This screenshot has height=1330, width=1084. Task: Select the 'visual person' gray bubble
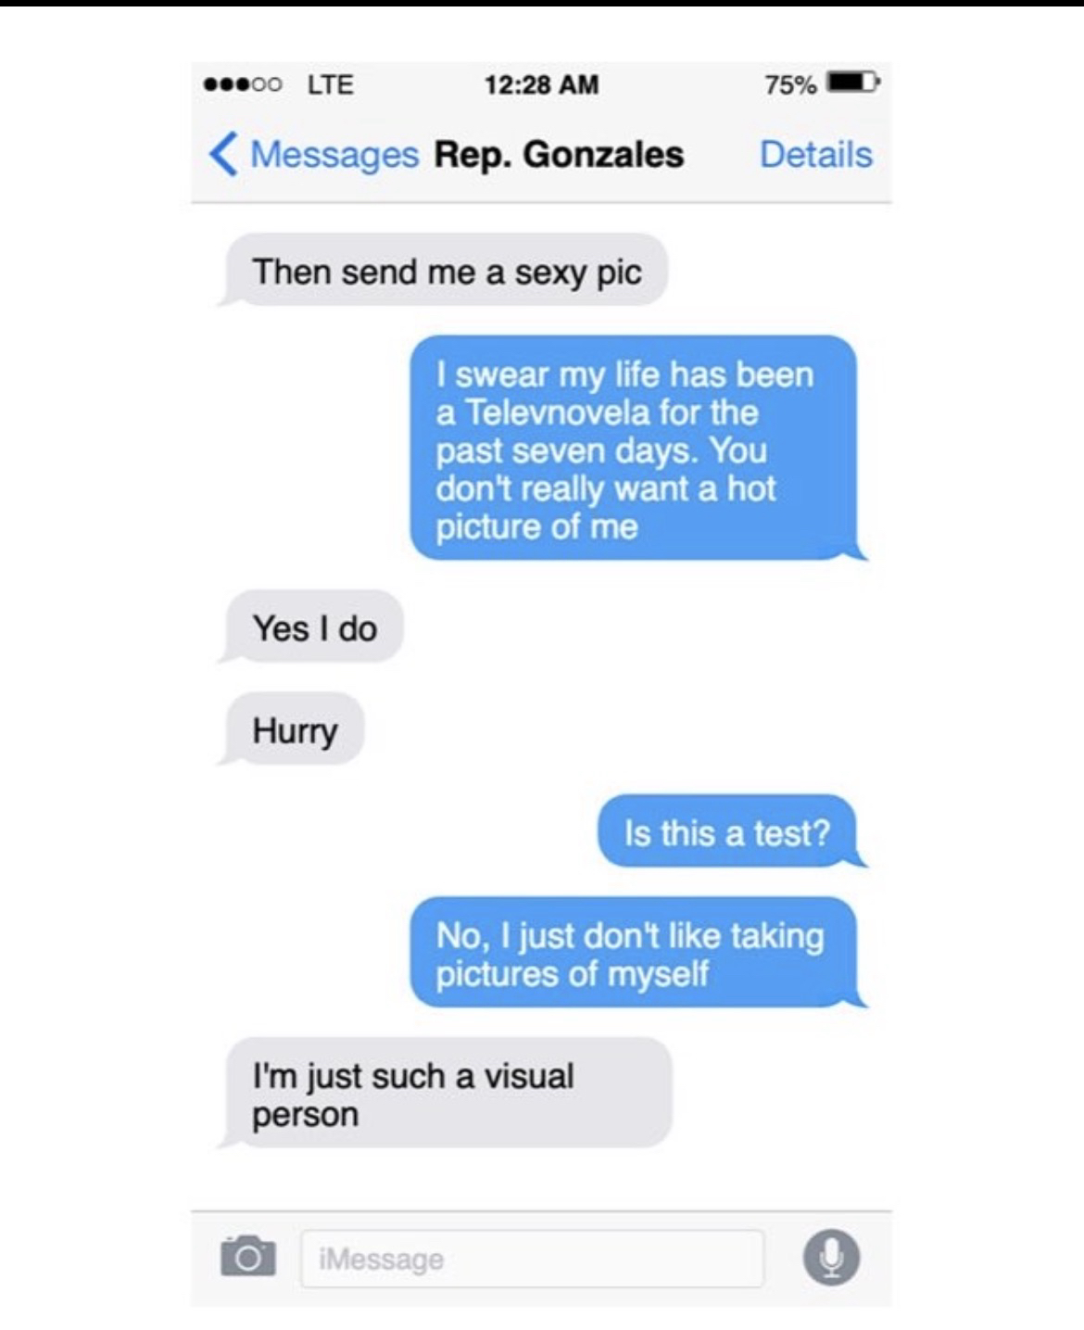coord(447,1094)
